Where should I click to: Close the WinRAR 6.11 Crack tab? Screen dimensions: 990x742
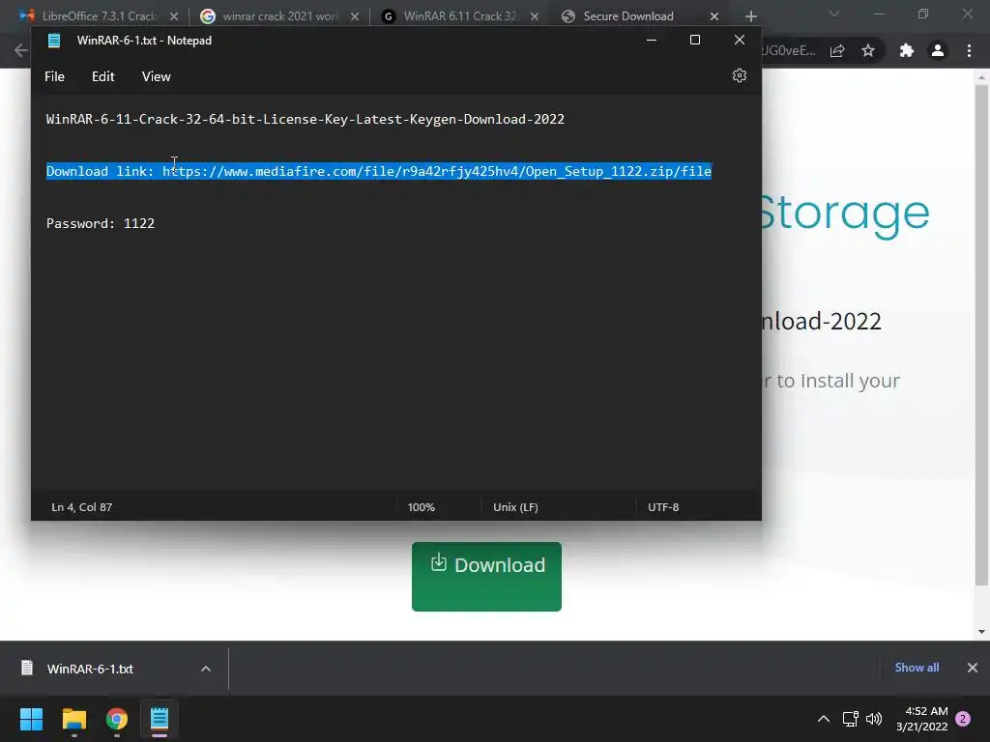(x=535, y=16)
